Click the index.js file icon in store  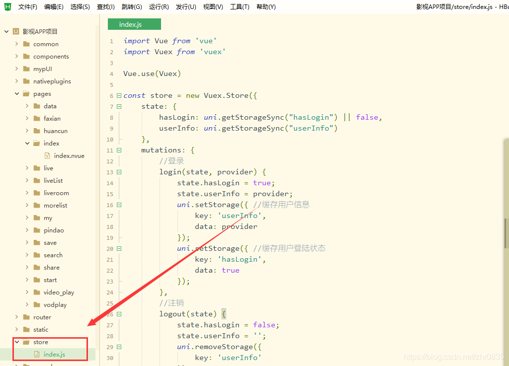pyautogui.click(x=37, y=354)
